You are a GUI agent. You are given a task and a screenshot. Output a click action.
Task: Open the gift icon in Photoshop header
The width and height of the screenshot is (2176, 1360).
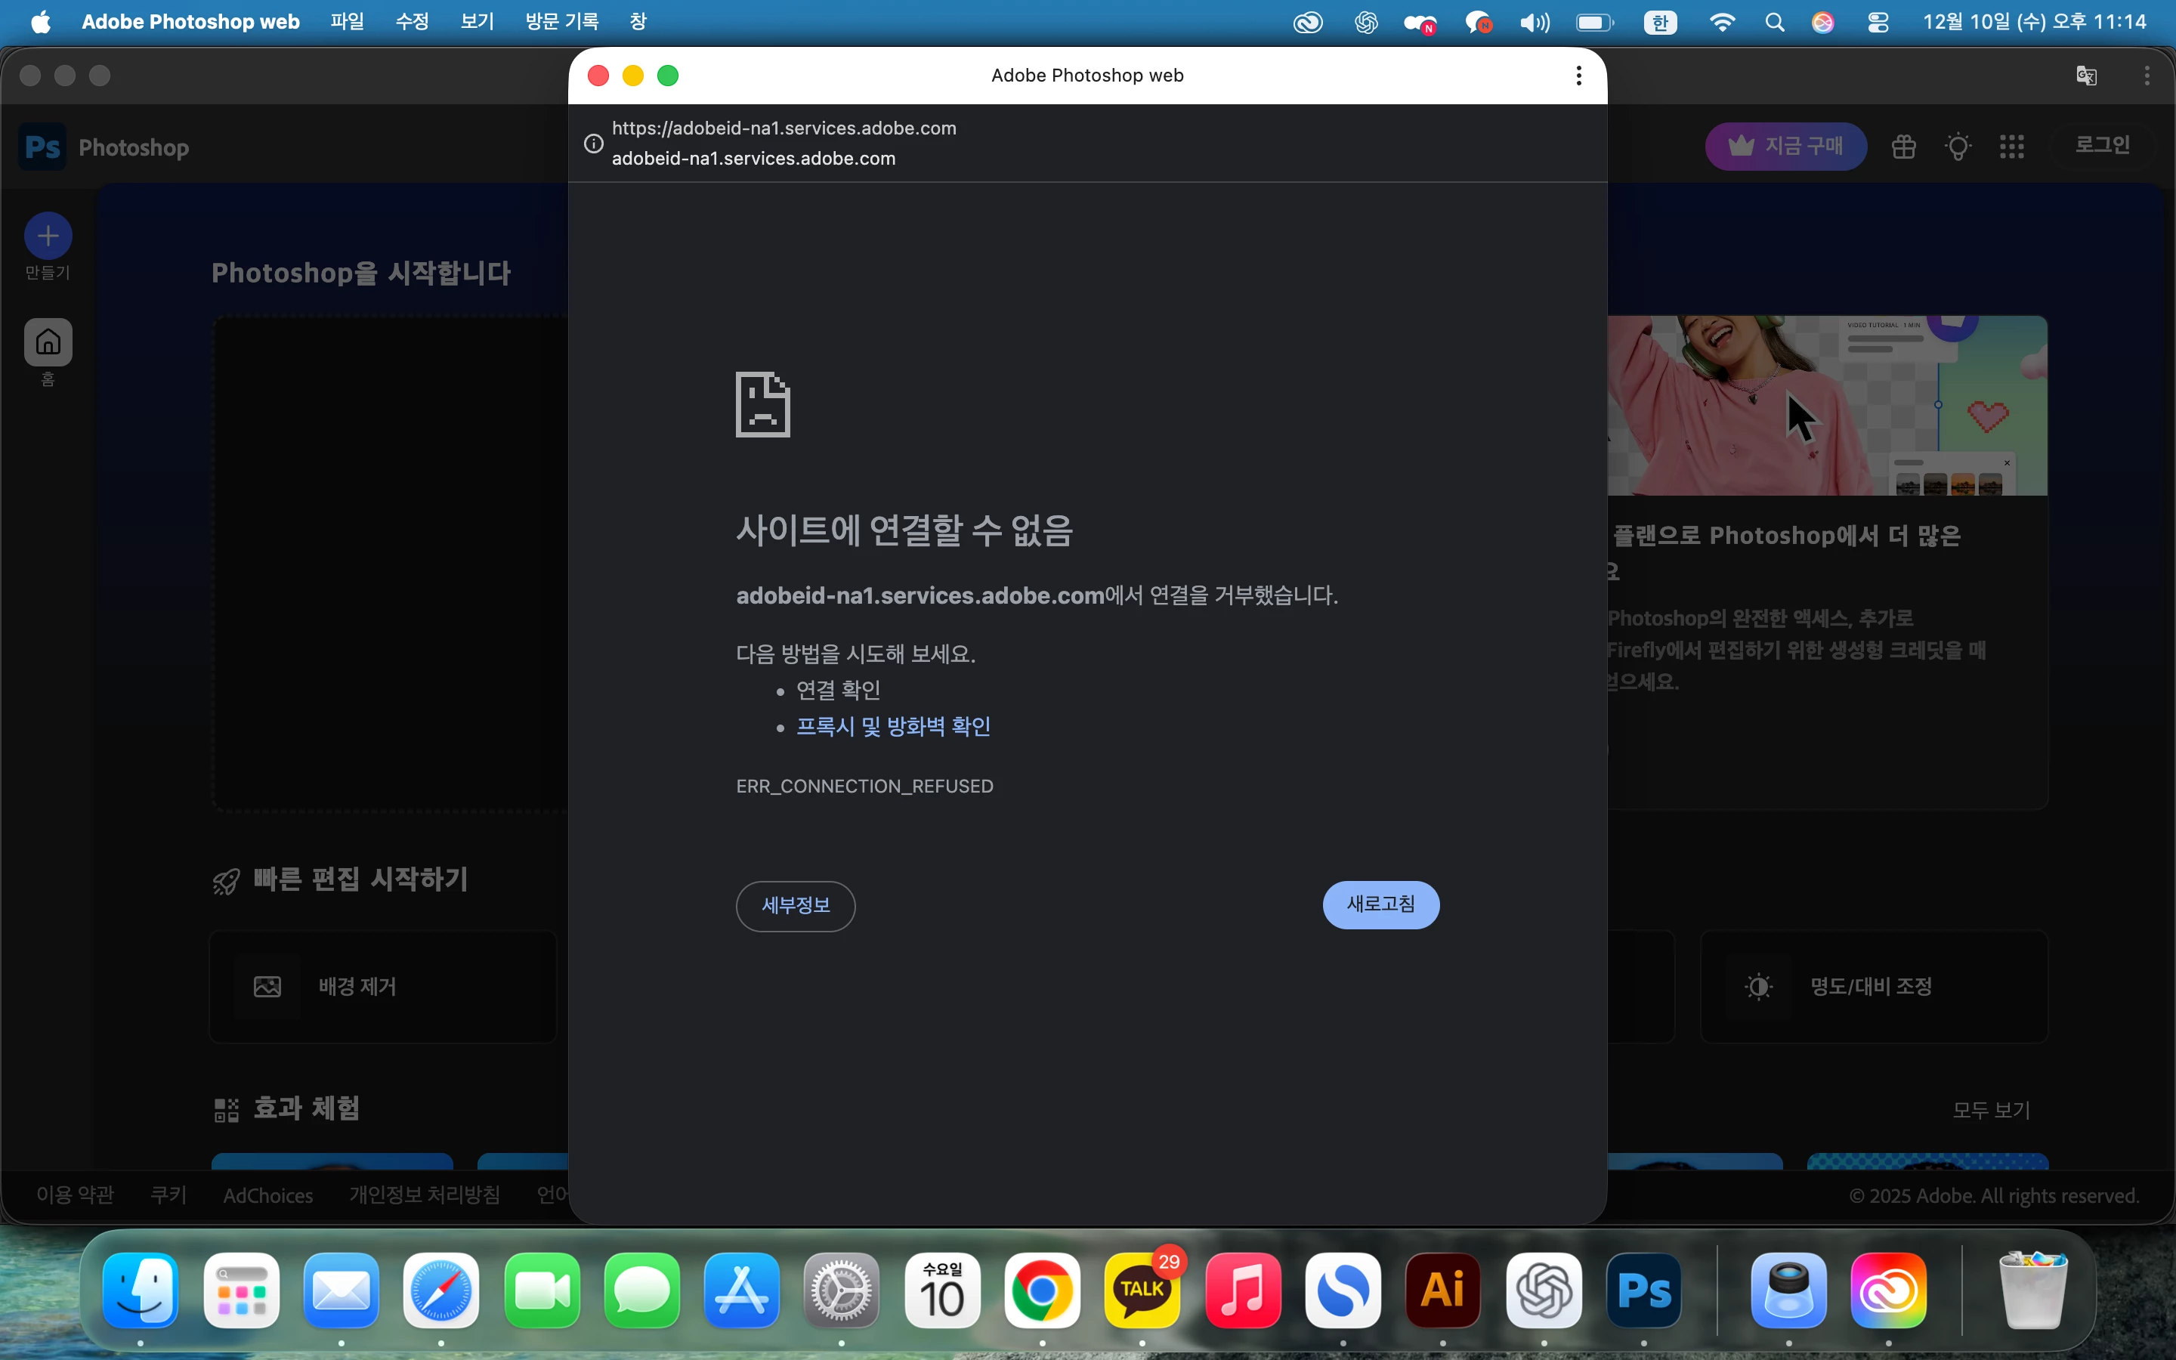coord(1903,146)
